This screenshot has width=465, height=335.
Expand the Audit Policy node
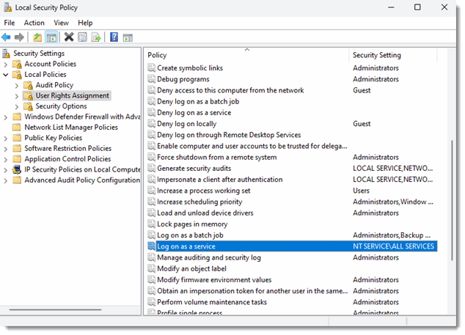tap(17, 86)
